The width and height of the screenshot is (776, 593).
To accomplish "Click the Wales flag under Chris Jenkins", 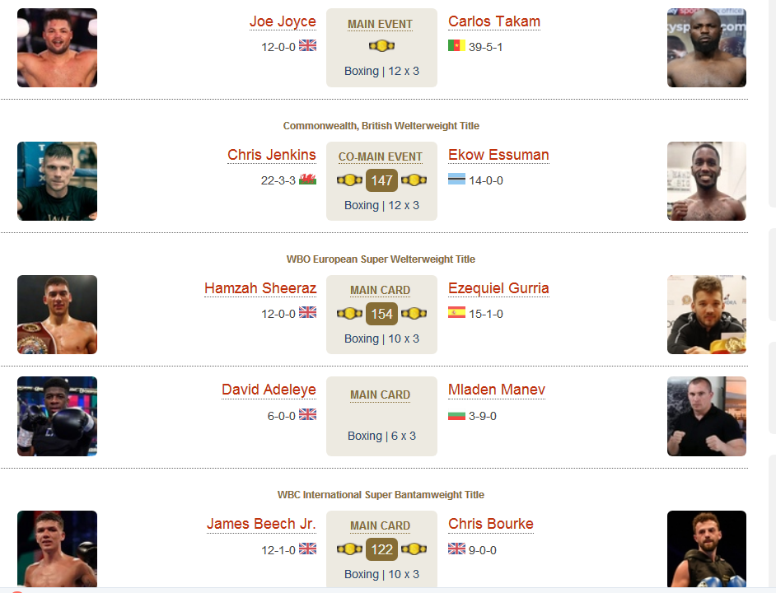I will [308, 179].
